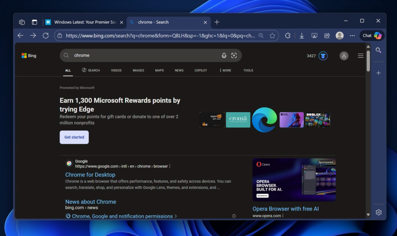View Downloads from the toolbar

click(x=301, y=35)
